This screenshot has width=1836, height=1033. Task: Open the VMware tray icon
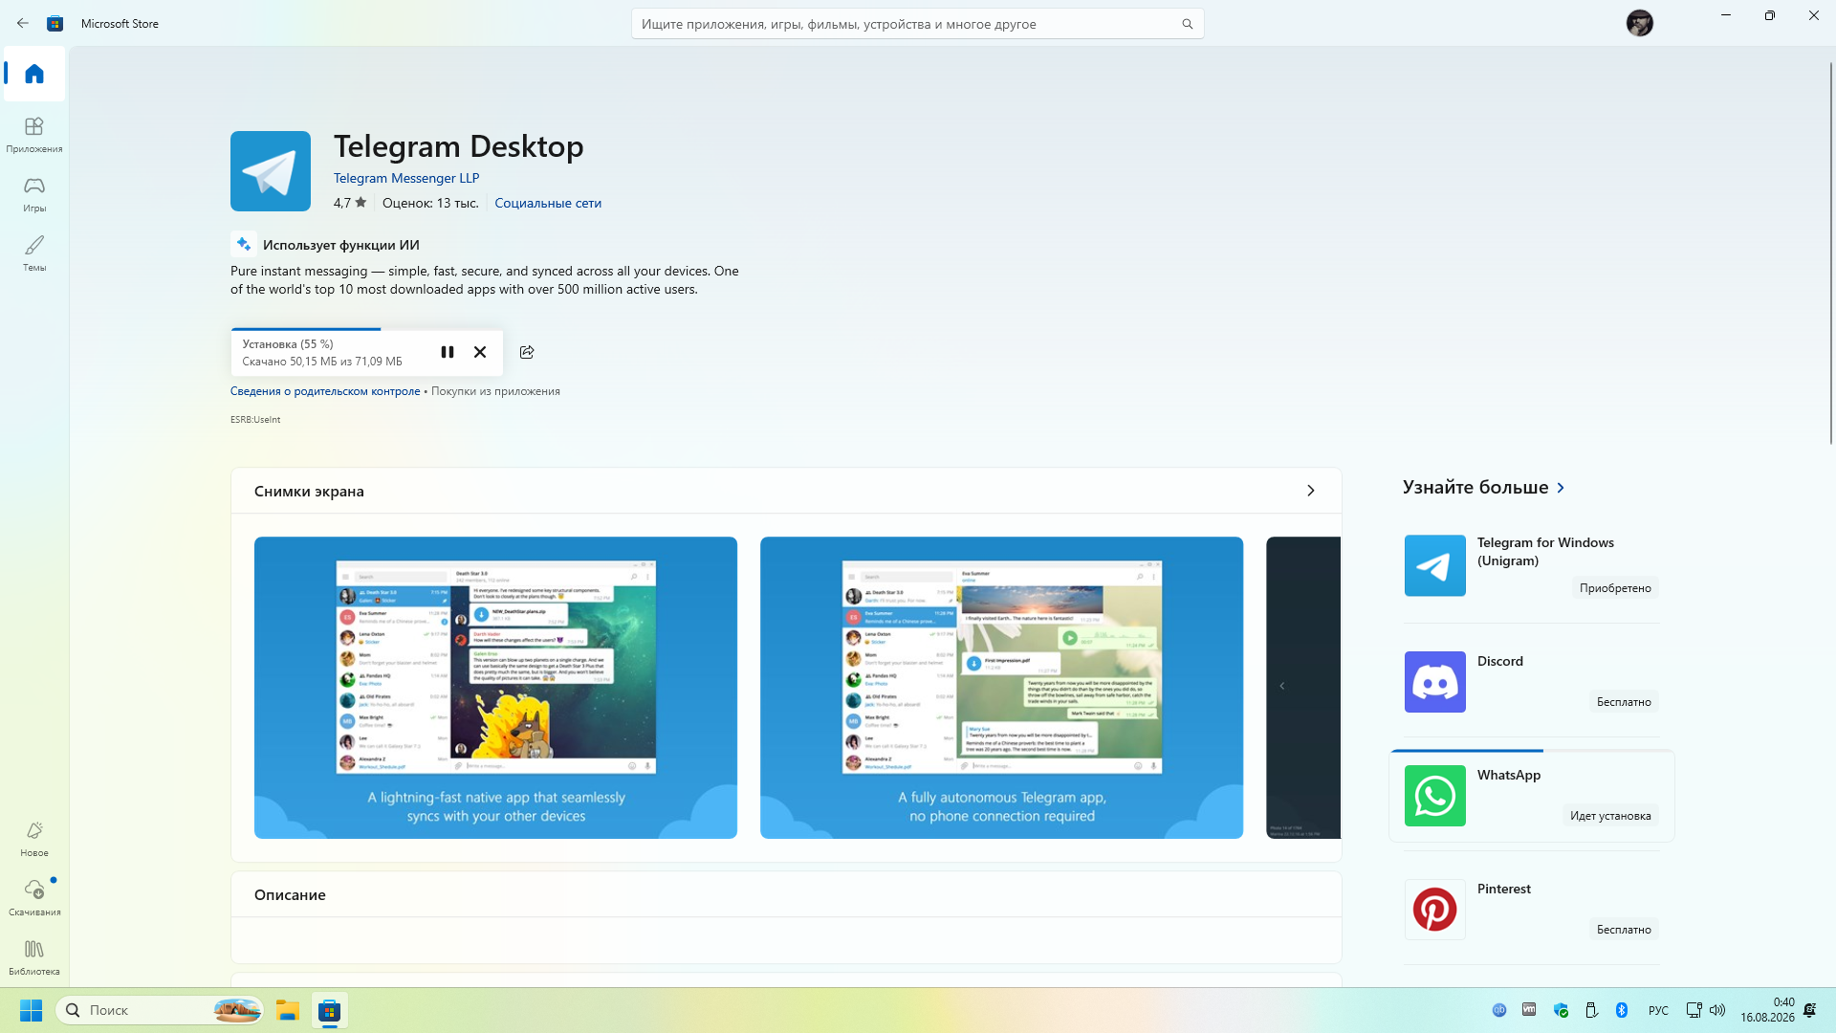click(1529, 1010)
